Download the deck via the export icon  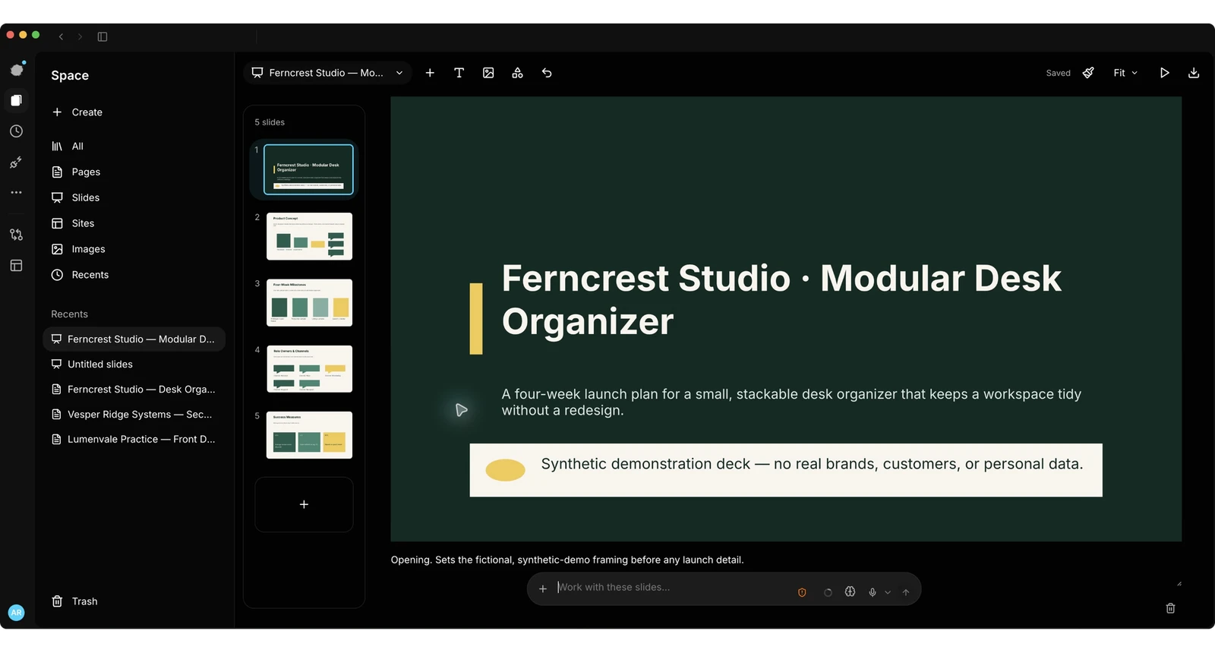(1194, 73)
